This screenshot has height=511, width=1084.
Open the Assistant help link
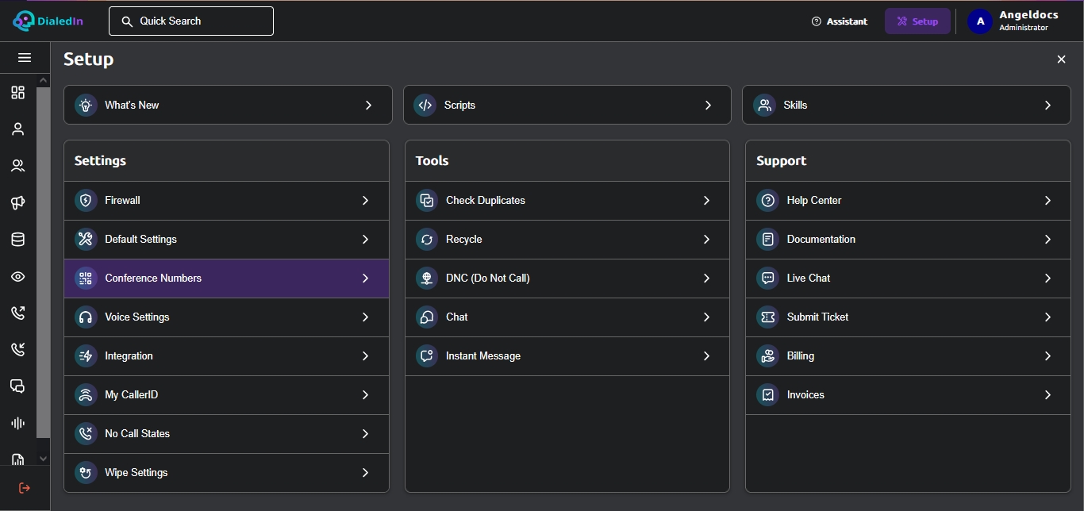coord(840,21)
